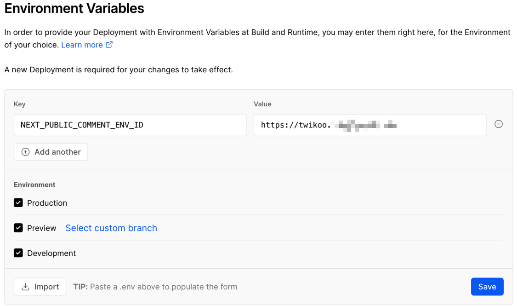Click the Import button label

[x=46, y=287]
